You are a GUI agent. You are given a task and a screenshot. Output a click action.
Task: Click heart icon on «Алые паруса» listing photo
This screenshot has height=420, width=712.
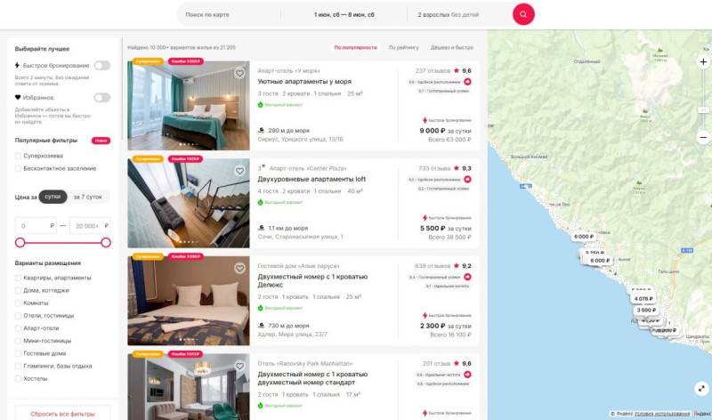(239, 269)
